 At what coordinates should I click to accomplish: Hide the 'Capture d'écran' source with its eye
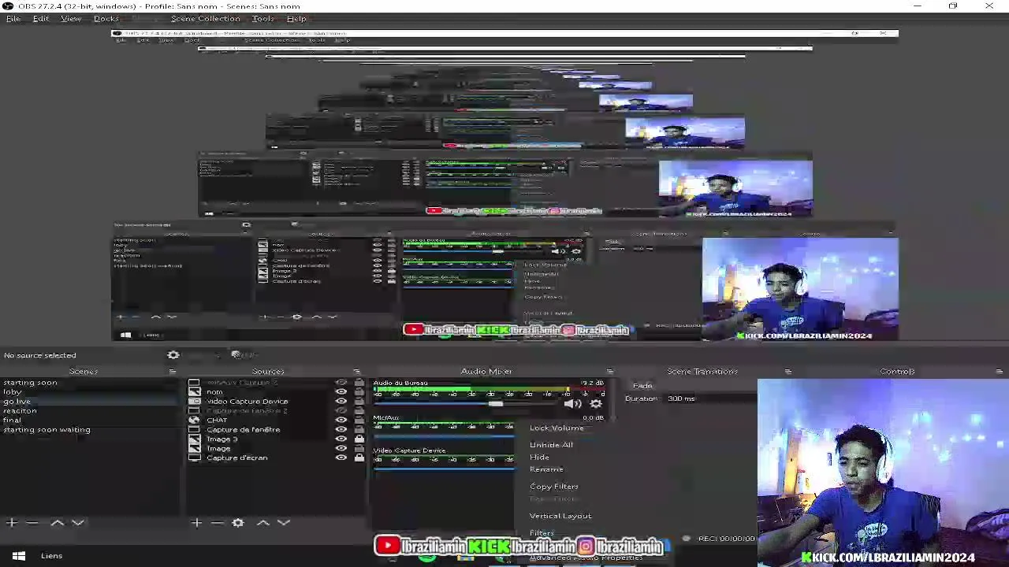coord(341,458)
